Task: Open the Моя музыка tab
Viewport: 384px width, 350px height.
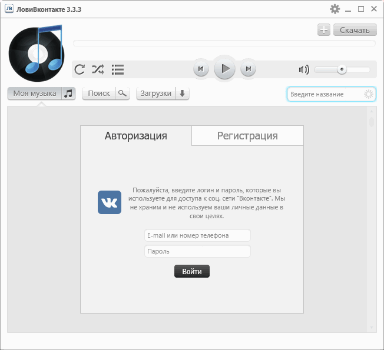Action: point(35,94)
